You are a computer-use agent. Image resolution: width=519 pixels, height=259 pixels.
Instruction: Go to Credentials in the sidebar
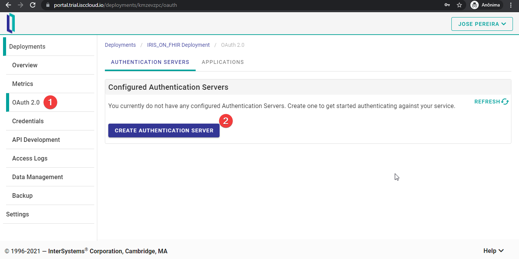point(50,121)
